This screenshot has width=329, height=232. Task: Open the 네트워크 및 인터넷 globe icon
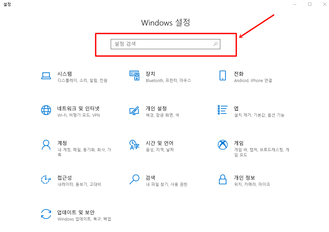point(46,110)
